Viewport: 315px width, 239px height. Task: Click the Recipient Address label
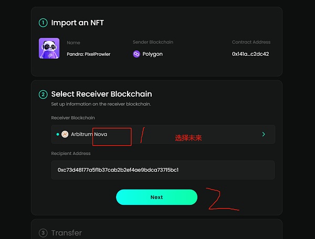pos(71,153)
